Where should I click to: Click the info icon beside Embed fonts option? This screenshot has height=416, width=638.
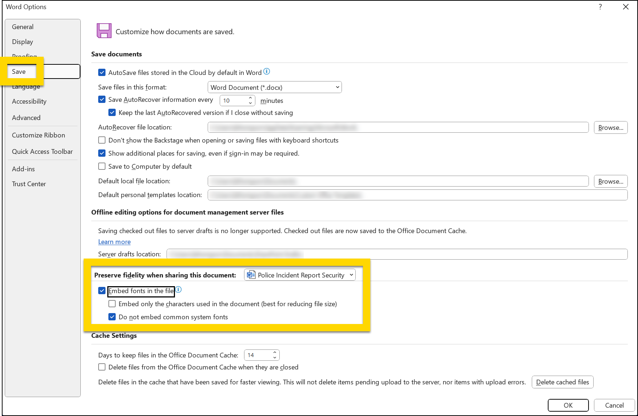click(179, 290)
